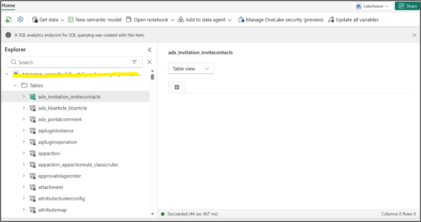
Task: Open the settings gear icon
Action: [20, 20]
